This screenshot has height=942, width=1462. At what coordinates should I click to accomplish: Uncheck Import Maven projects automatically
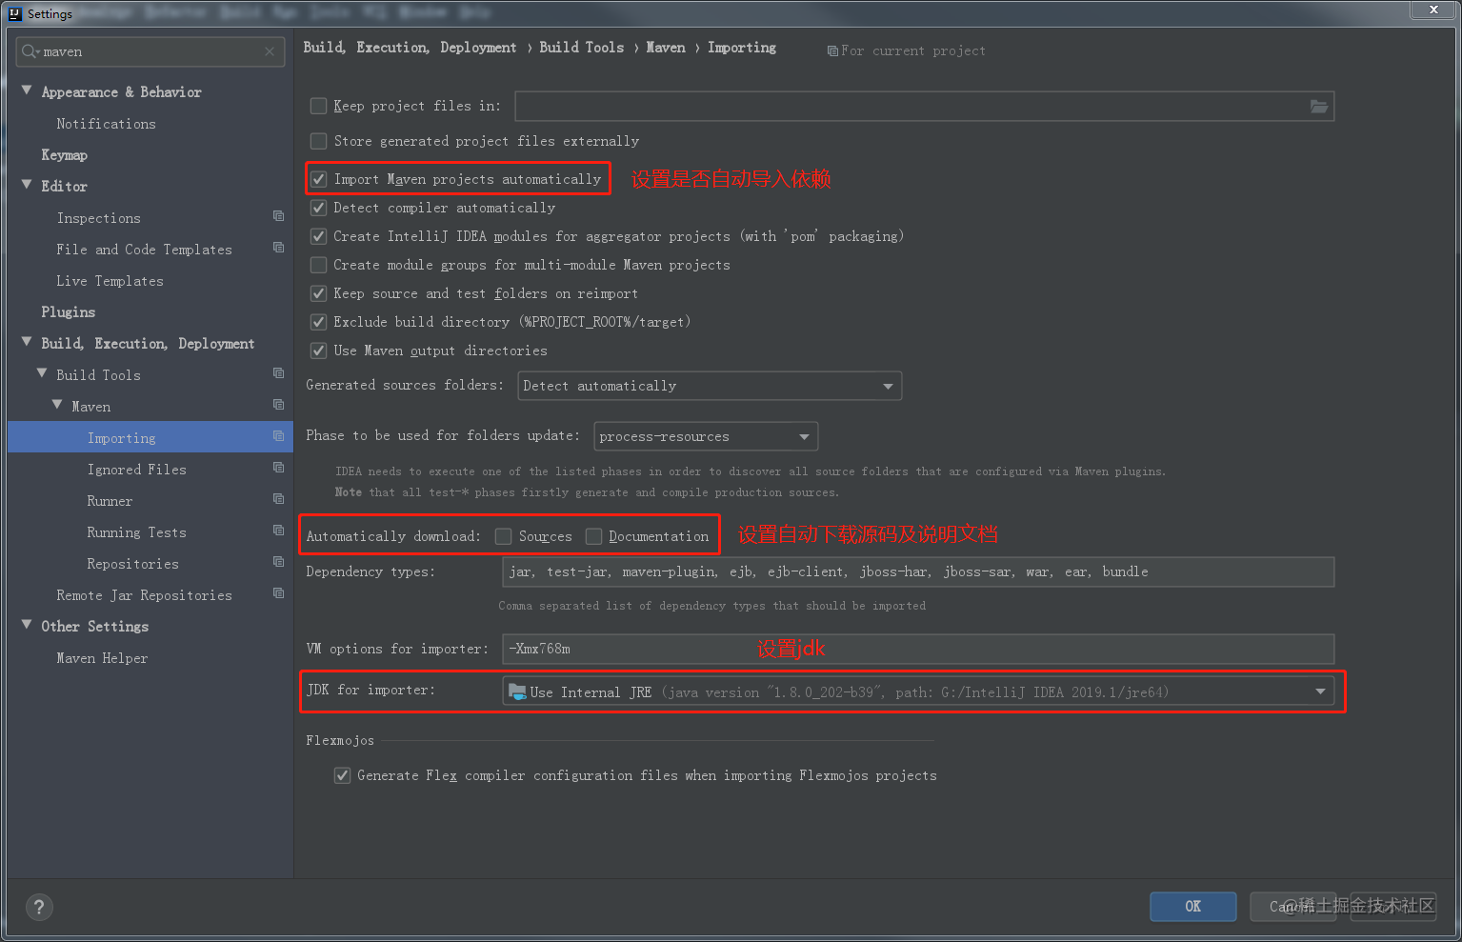[319, 179]
